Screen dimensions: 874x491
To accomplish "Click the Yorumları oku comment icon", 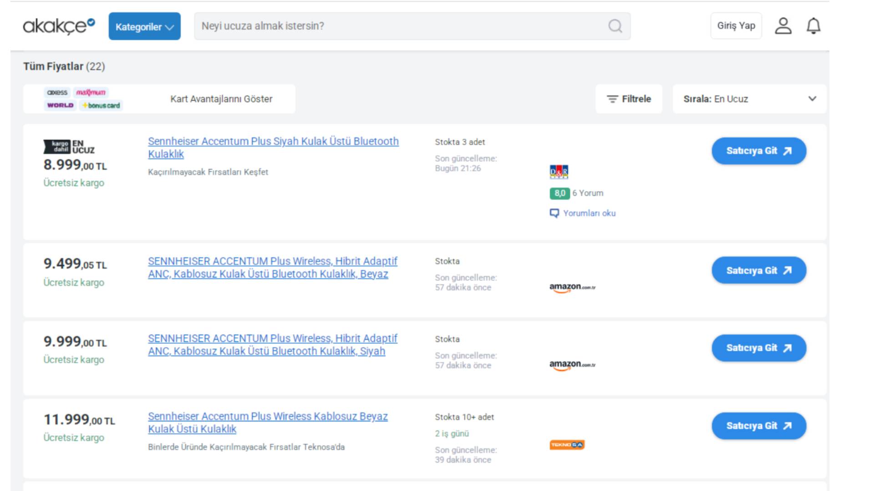I will [554, 213].
